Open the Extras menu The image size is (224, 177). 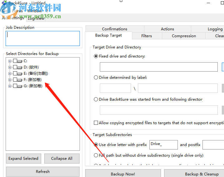click(17, 11)
